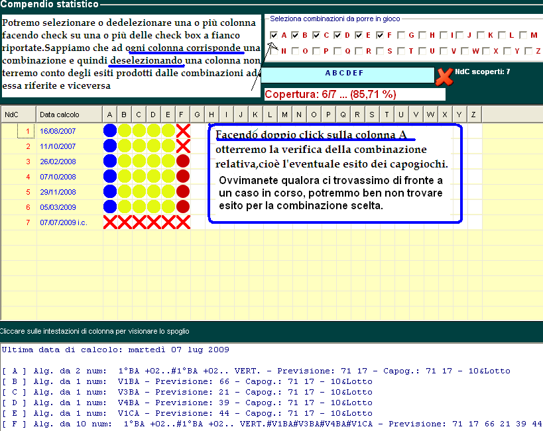Click dark red circle in row 07/10/2008 column F
Screen dimensions: 543x431
click(183, 176)
